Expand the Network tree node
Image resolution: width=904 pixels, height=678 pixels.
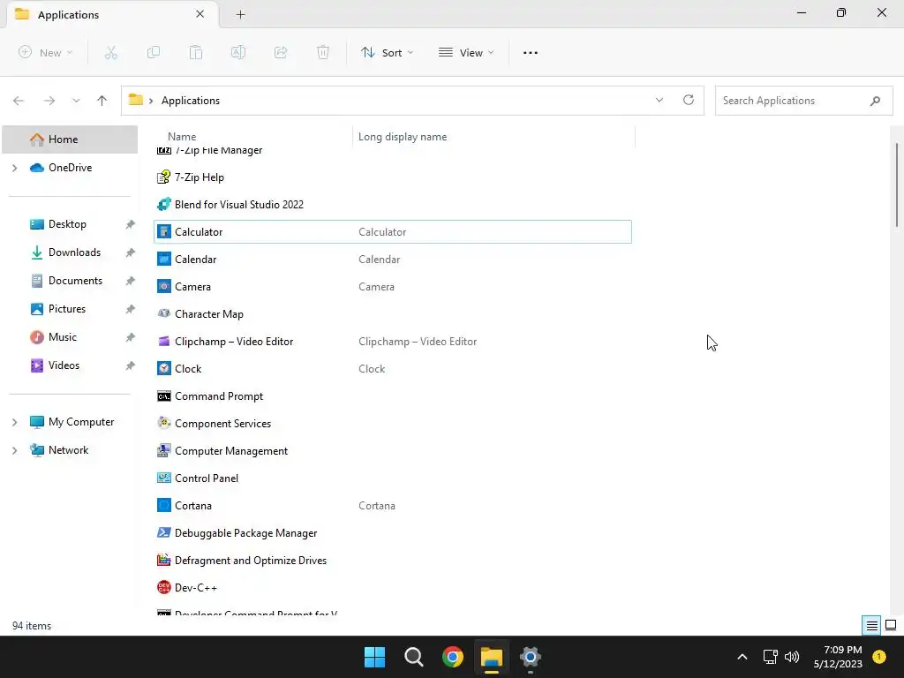[x=15, y=450]
